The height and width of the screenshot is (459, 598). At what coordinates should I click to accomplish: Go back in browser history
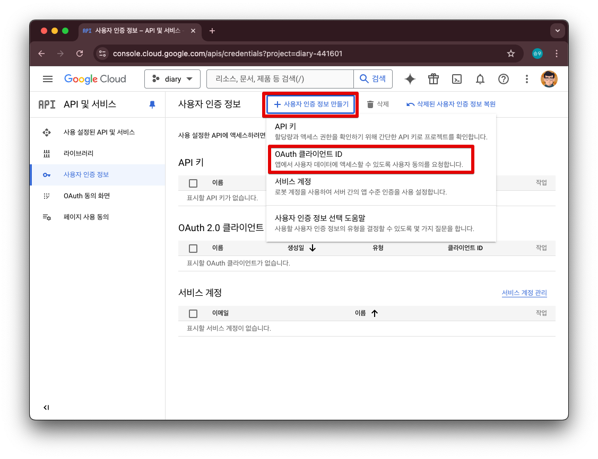41,54
